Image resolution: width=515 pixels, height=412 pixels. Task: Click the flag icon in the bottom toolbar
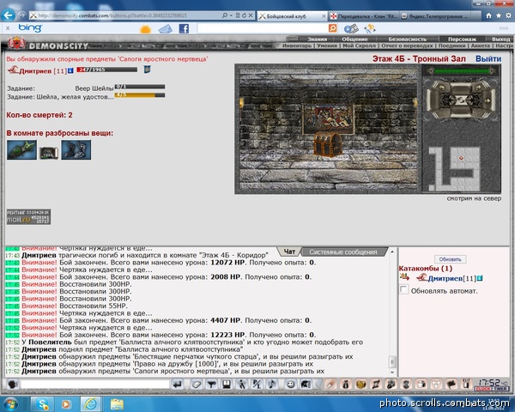(x=451, y=384)
